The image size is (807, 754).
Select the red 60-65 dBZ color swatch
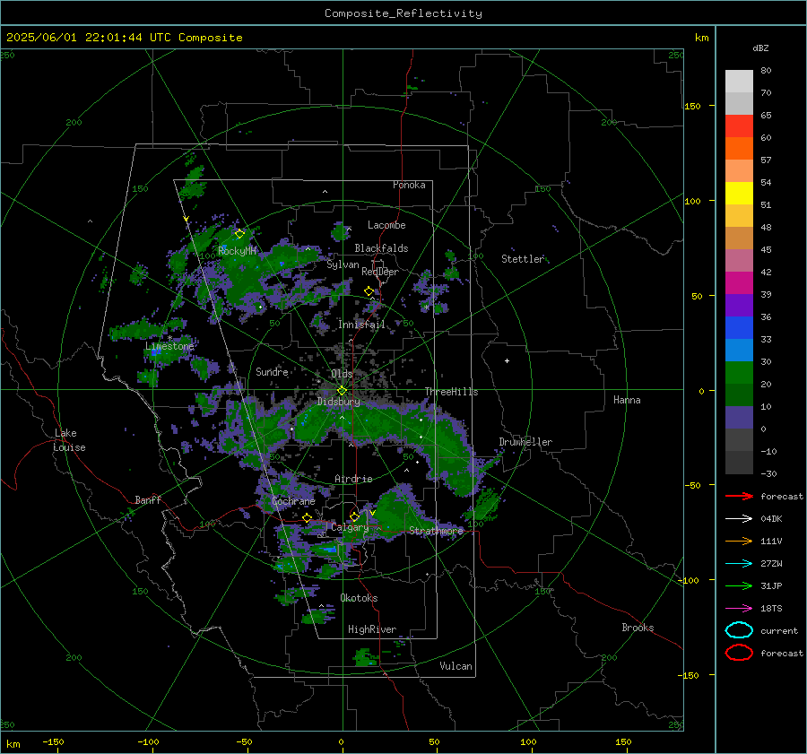(x=739, y=126)
